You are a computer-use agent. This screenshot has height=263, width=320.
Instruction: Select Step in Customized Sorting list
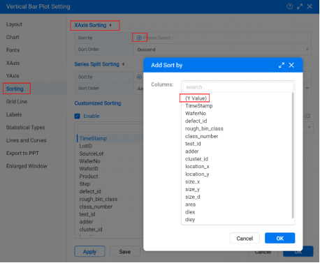(85, 184)
